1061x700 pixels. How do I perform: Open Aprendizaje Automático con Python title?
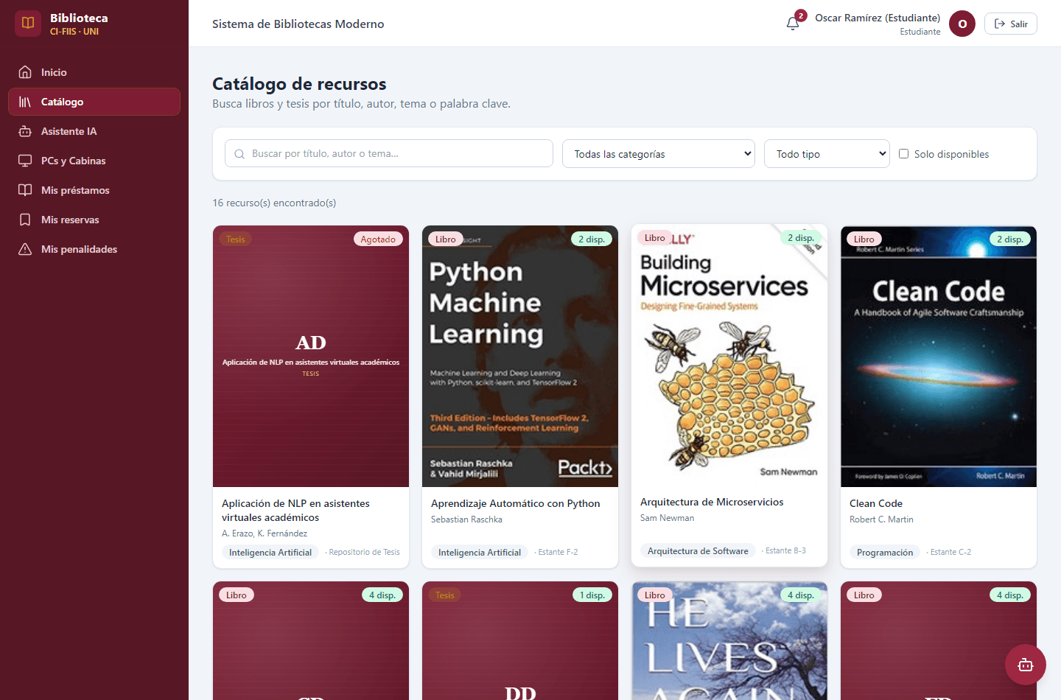click(516, 503)
